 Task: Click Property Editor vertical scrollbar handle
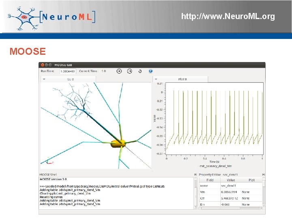click(264, 183)
